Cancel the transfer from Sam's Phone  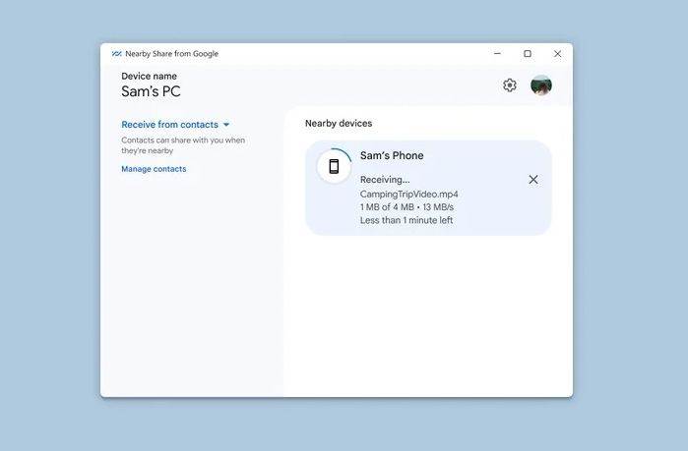533,180
